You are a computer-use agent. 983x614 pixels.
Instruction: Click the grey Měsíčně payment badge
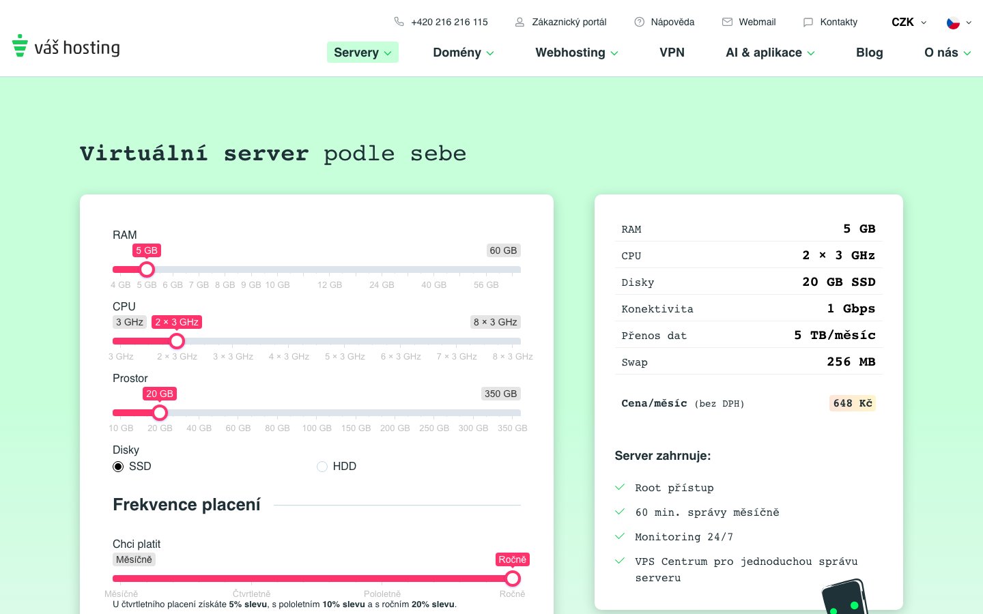click(x=134, y=559)
